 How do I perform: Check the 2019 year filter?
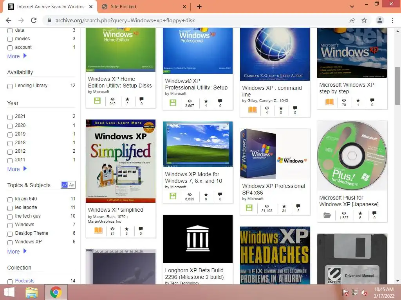pos(10,135)
